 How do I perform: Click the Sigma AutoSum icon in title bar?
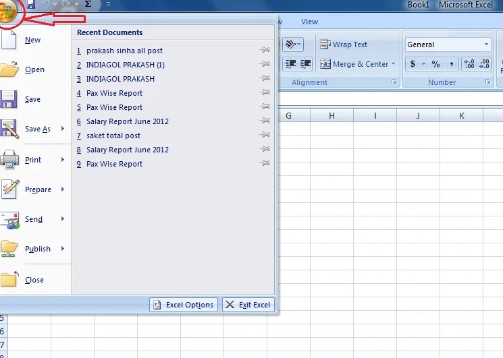pyautogui.click(x=88, y=4)
